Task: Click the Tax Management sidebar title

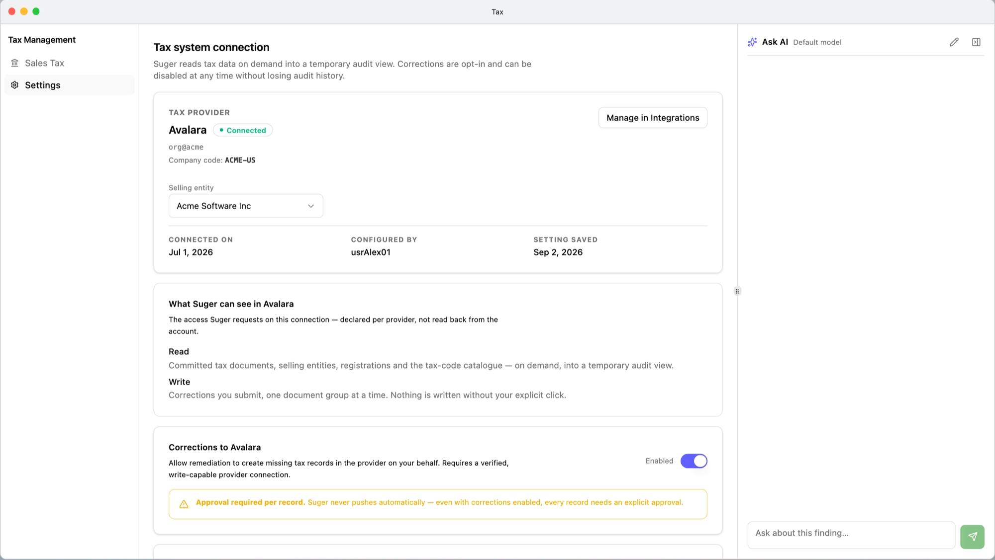Action: click(42, 40)
